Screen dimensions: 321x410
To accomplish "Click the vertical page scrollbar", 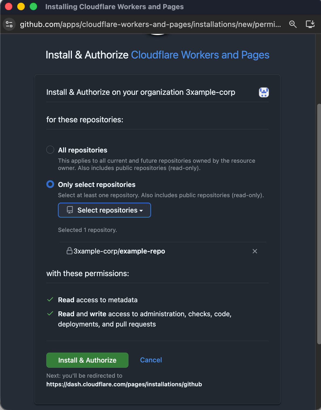I will coord(319,224).
